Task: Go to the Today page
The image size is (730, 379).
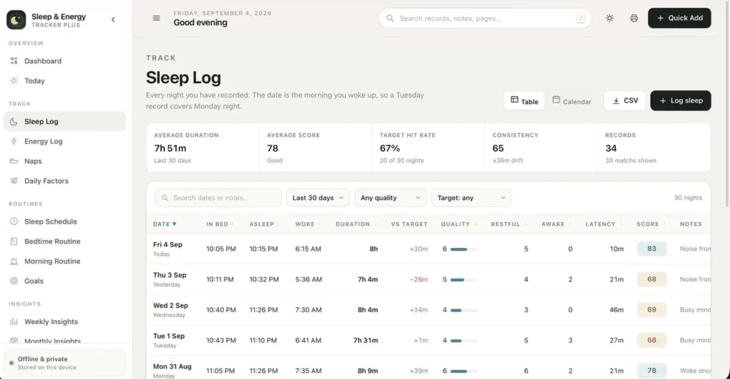Action: pyautogui.click(x=65, y=81)
